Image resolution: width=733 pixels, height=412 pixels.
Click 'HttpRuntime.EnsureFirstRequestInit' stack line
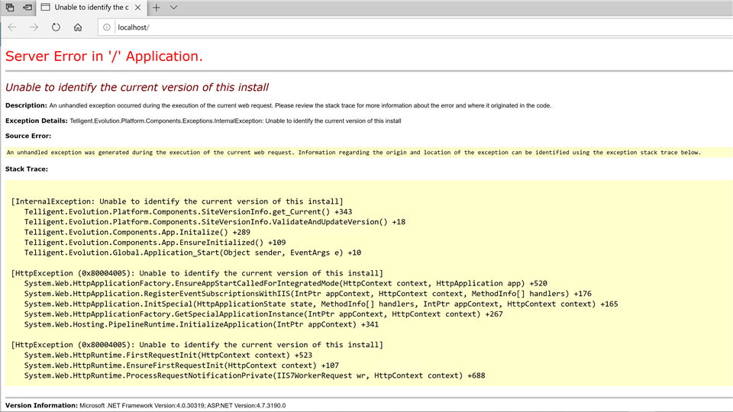click(182, 365)
